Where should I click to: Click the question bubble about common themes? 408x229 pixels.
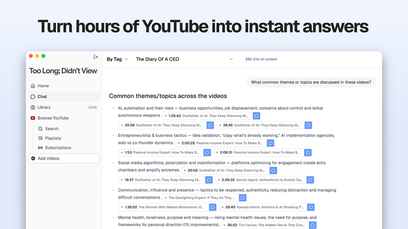(x=311, y=82)
